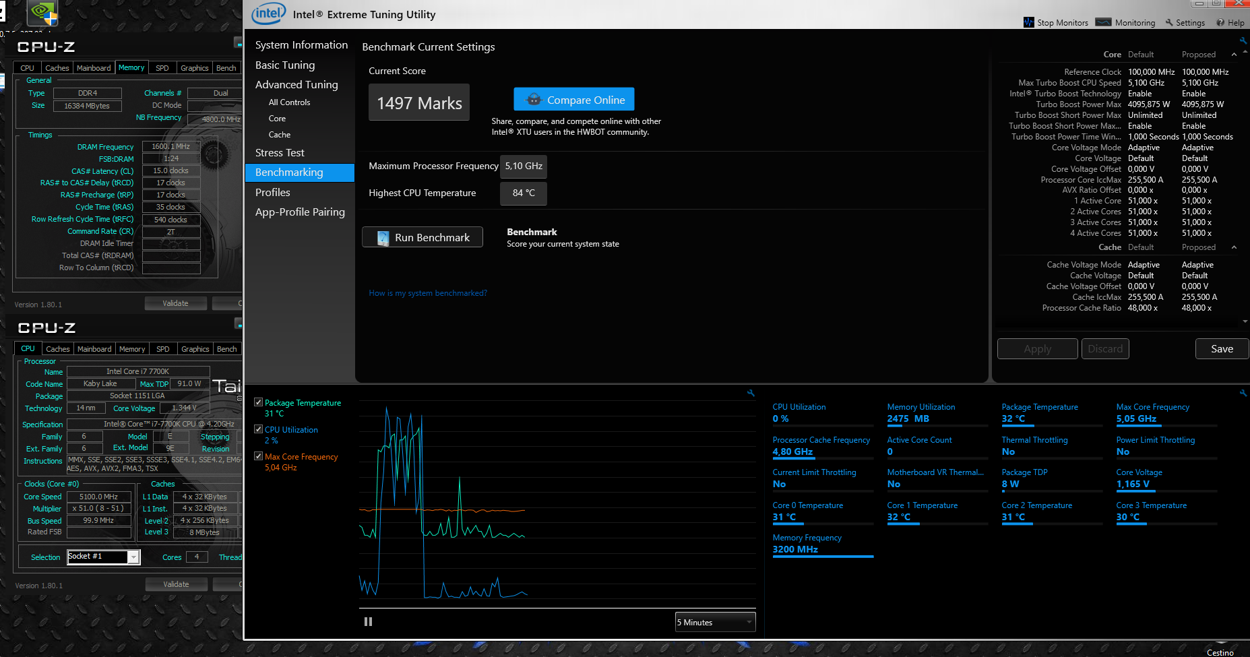1250x657 pixels.
Task: Open Basic Tuning section
Action: click(285, 65)
